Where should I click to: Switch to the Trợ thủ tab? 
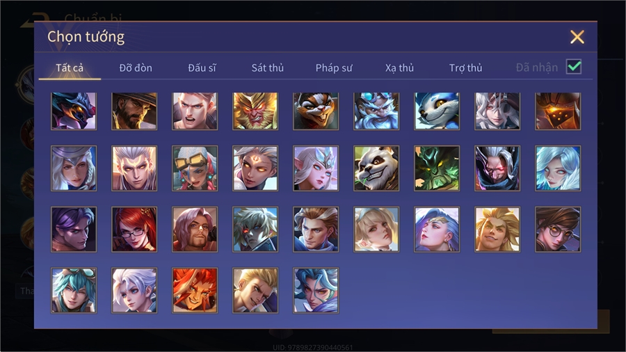465,68
